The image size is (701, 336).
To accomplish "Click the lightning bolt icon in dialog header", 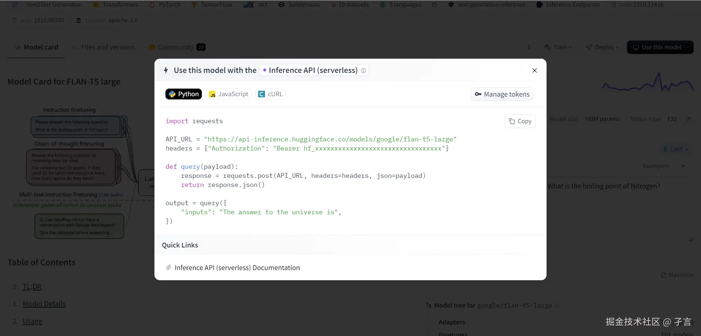I will pyautogui.click(x=166, y=70).
